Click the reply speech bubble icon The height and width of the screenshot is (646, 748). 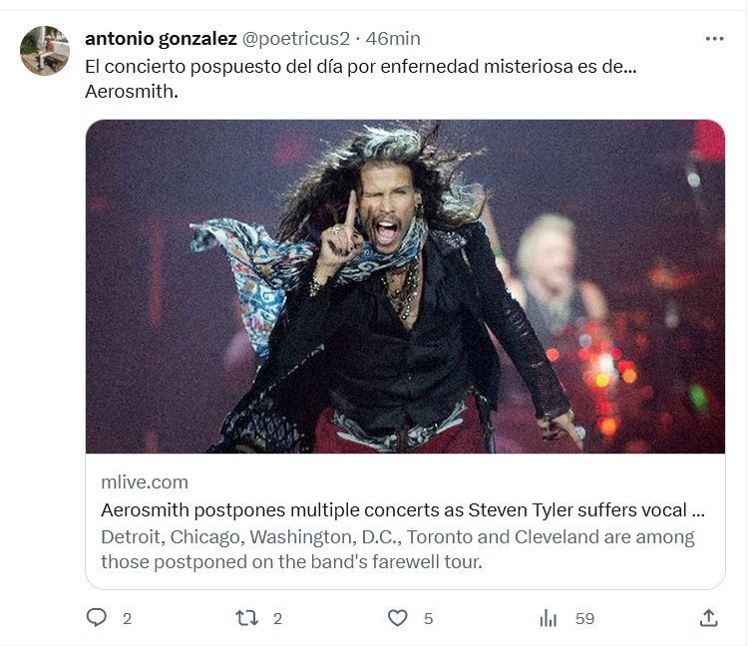(97, 618)
